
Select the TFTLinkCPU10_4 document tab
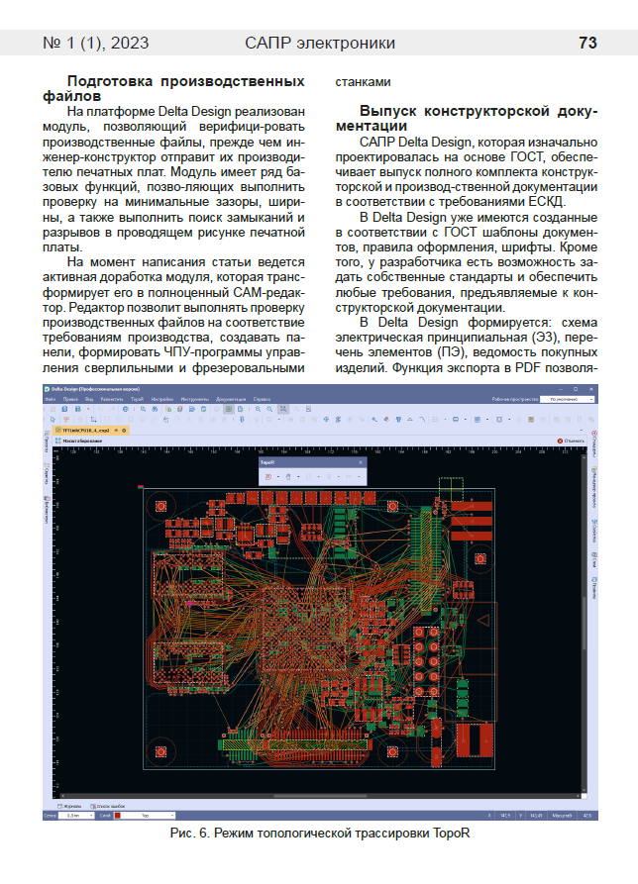tap(90, 431)
